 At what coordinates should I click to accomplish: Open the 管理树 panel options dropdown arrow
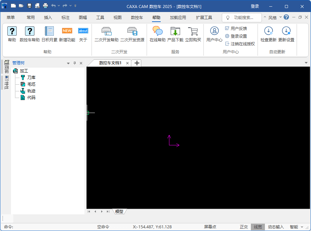pyautogui.click(x=68, y=63)
